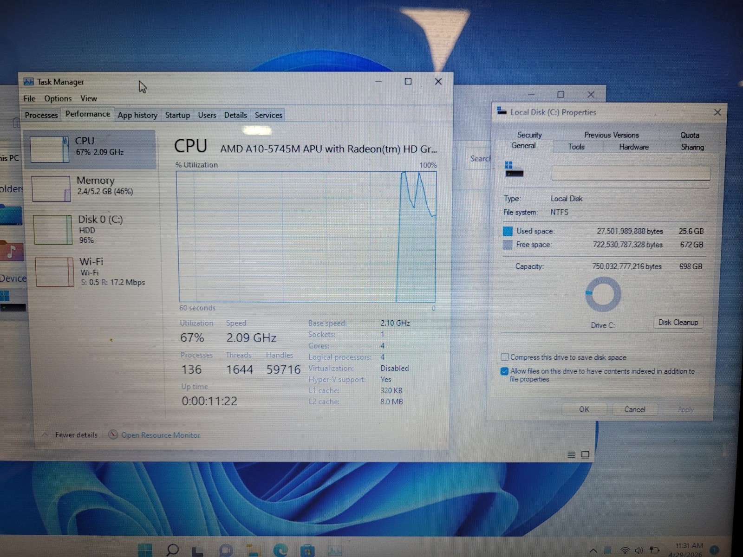Toggle Compress this drive checkbox

[x=505, y=357]
